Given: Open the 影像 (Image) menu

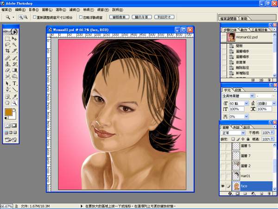Looking at the screenshot, I should (x=34, y=10).
